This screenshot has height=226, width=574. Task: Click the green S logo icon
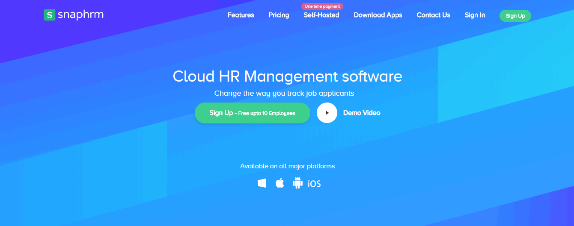(x=50, y=15)
